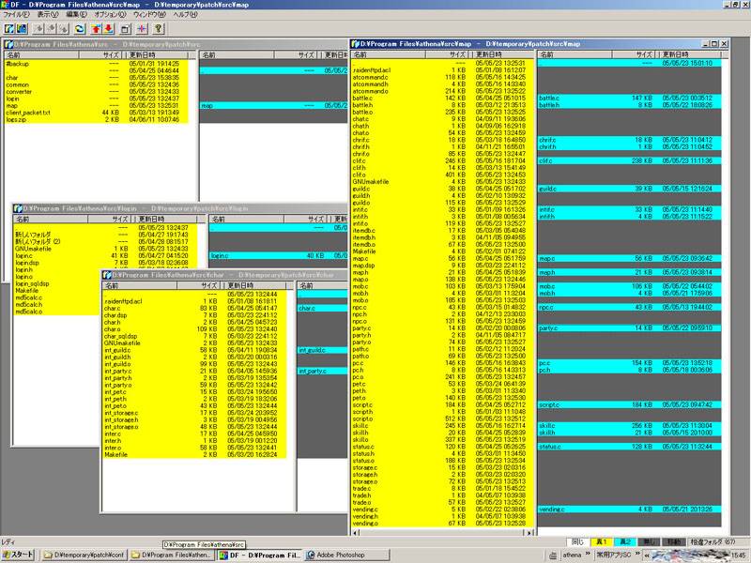Viewport: 751px width, 563px height.
Task: Sort by 更新日時 column in login window left pane
Action: 166,219
